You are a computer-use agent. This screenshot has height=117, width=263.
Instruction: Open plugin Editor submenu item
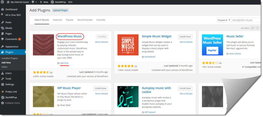pyautogui.click(x=5, y=67)
